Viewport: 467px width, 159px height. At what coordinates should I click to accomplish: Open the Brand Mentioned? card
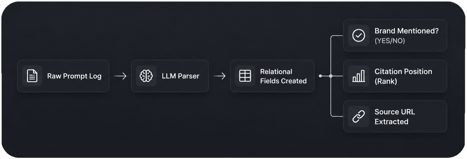(395, 36)
